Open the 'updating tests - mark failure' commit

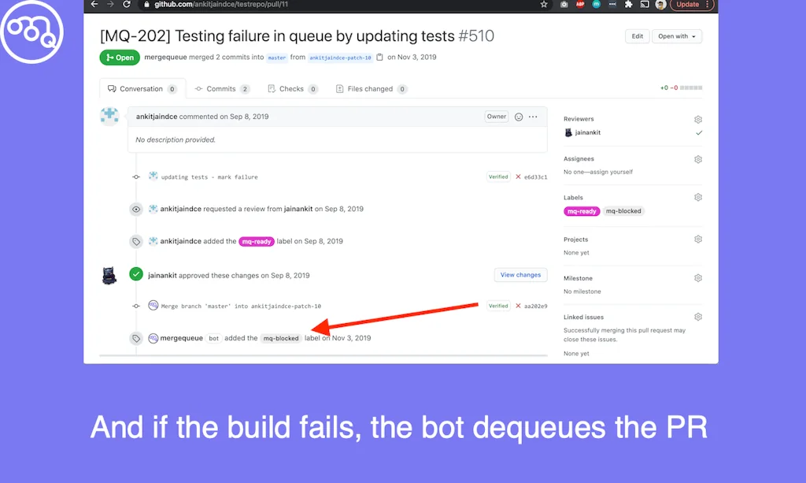point(209,177)
